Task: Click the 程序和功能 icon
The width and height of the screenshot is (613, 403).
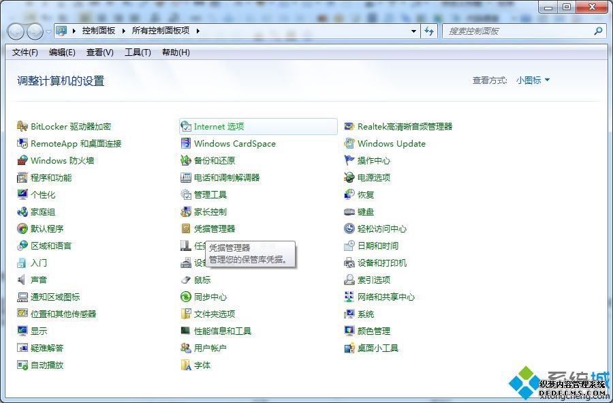Action: pos(22,177)
